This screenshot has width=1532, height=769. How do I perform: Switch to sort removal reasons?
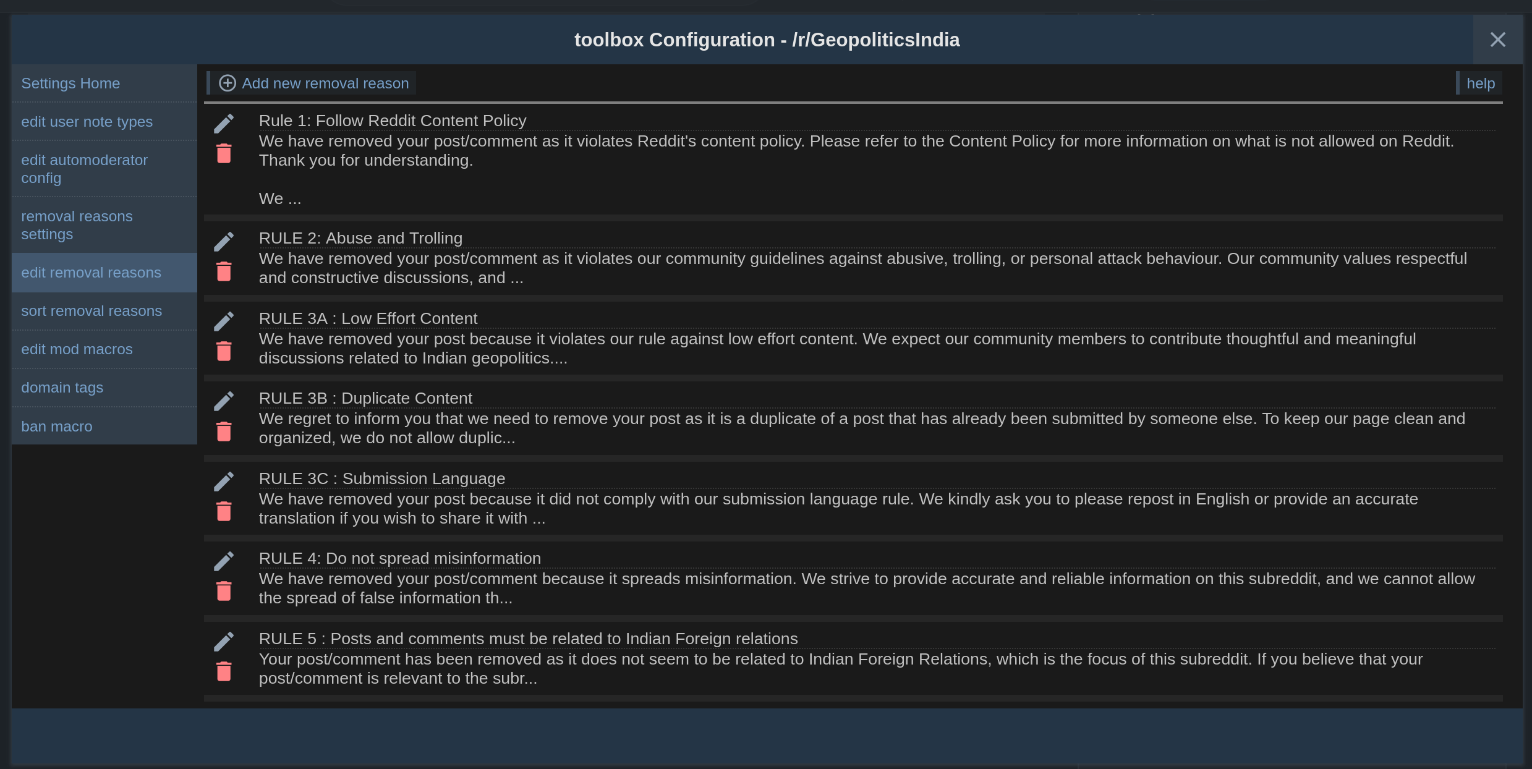click(91, 311)
